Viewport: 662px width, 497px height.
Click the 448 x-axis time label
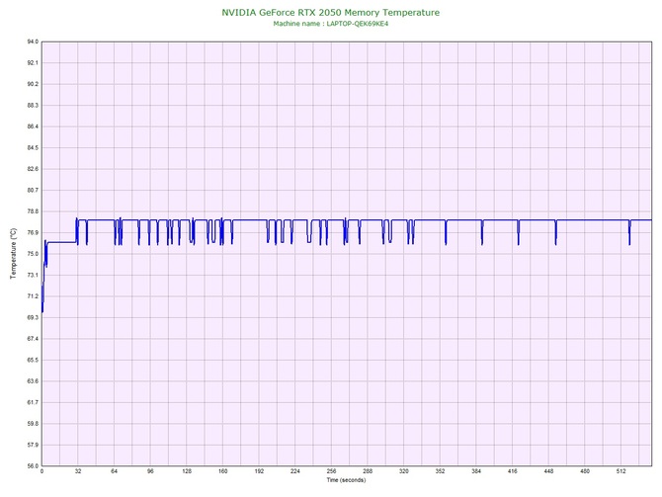(548, 471)
